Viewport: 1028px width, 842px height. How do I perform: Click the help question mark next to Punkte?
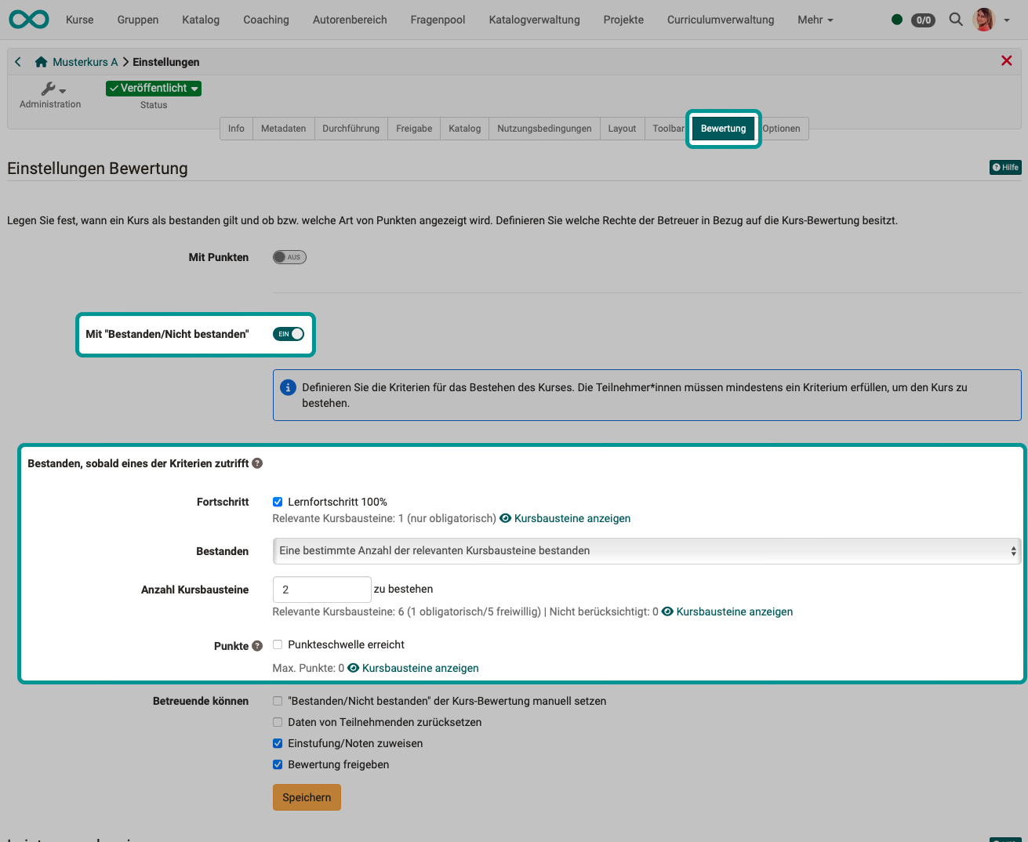pyautogui.click(x=256, y=645)
